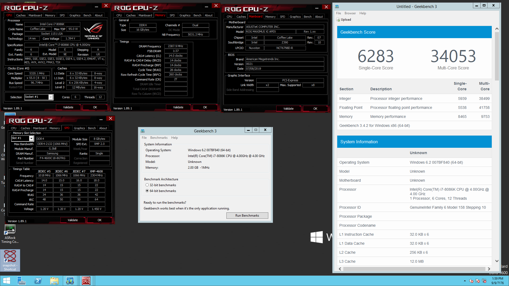Click the 34053 Multi-Core Score
This screenshot has height=286, width=509.
[x=453, y=56]
